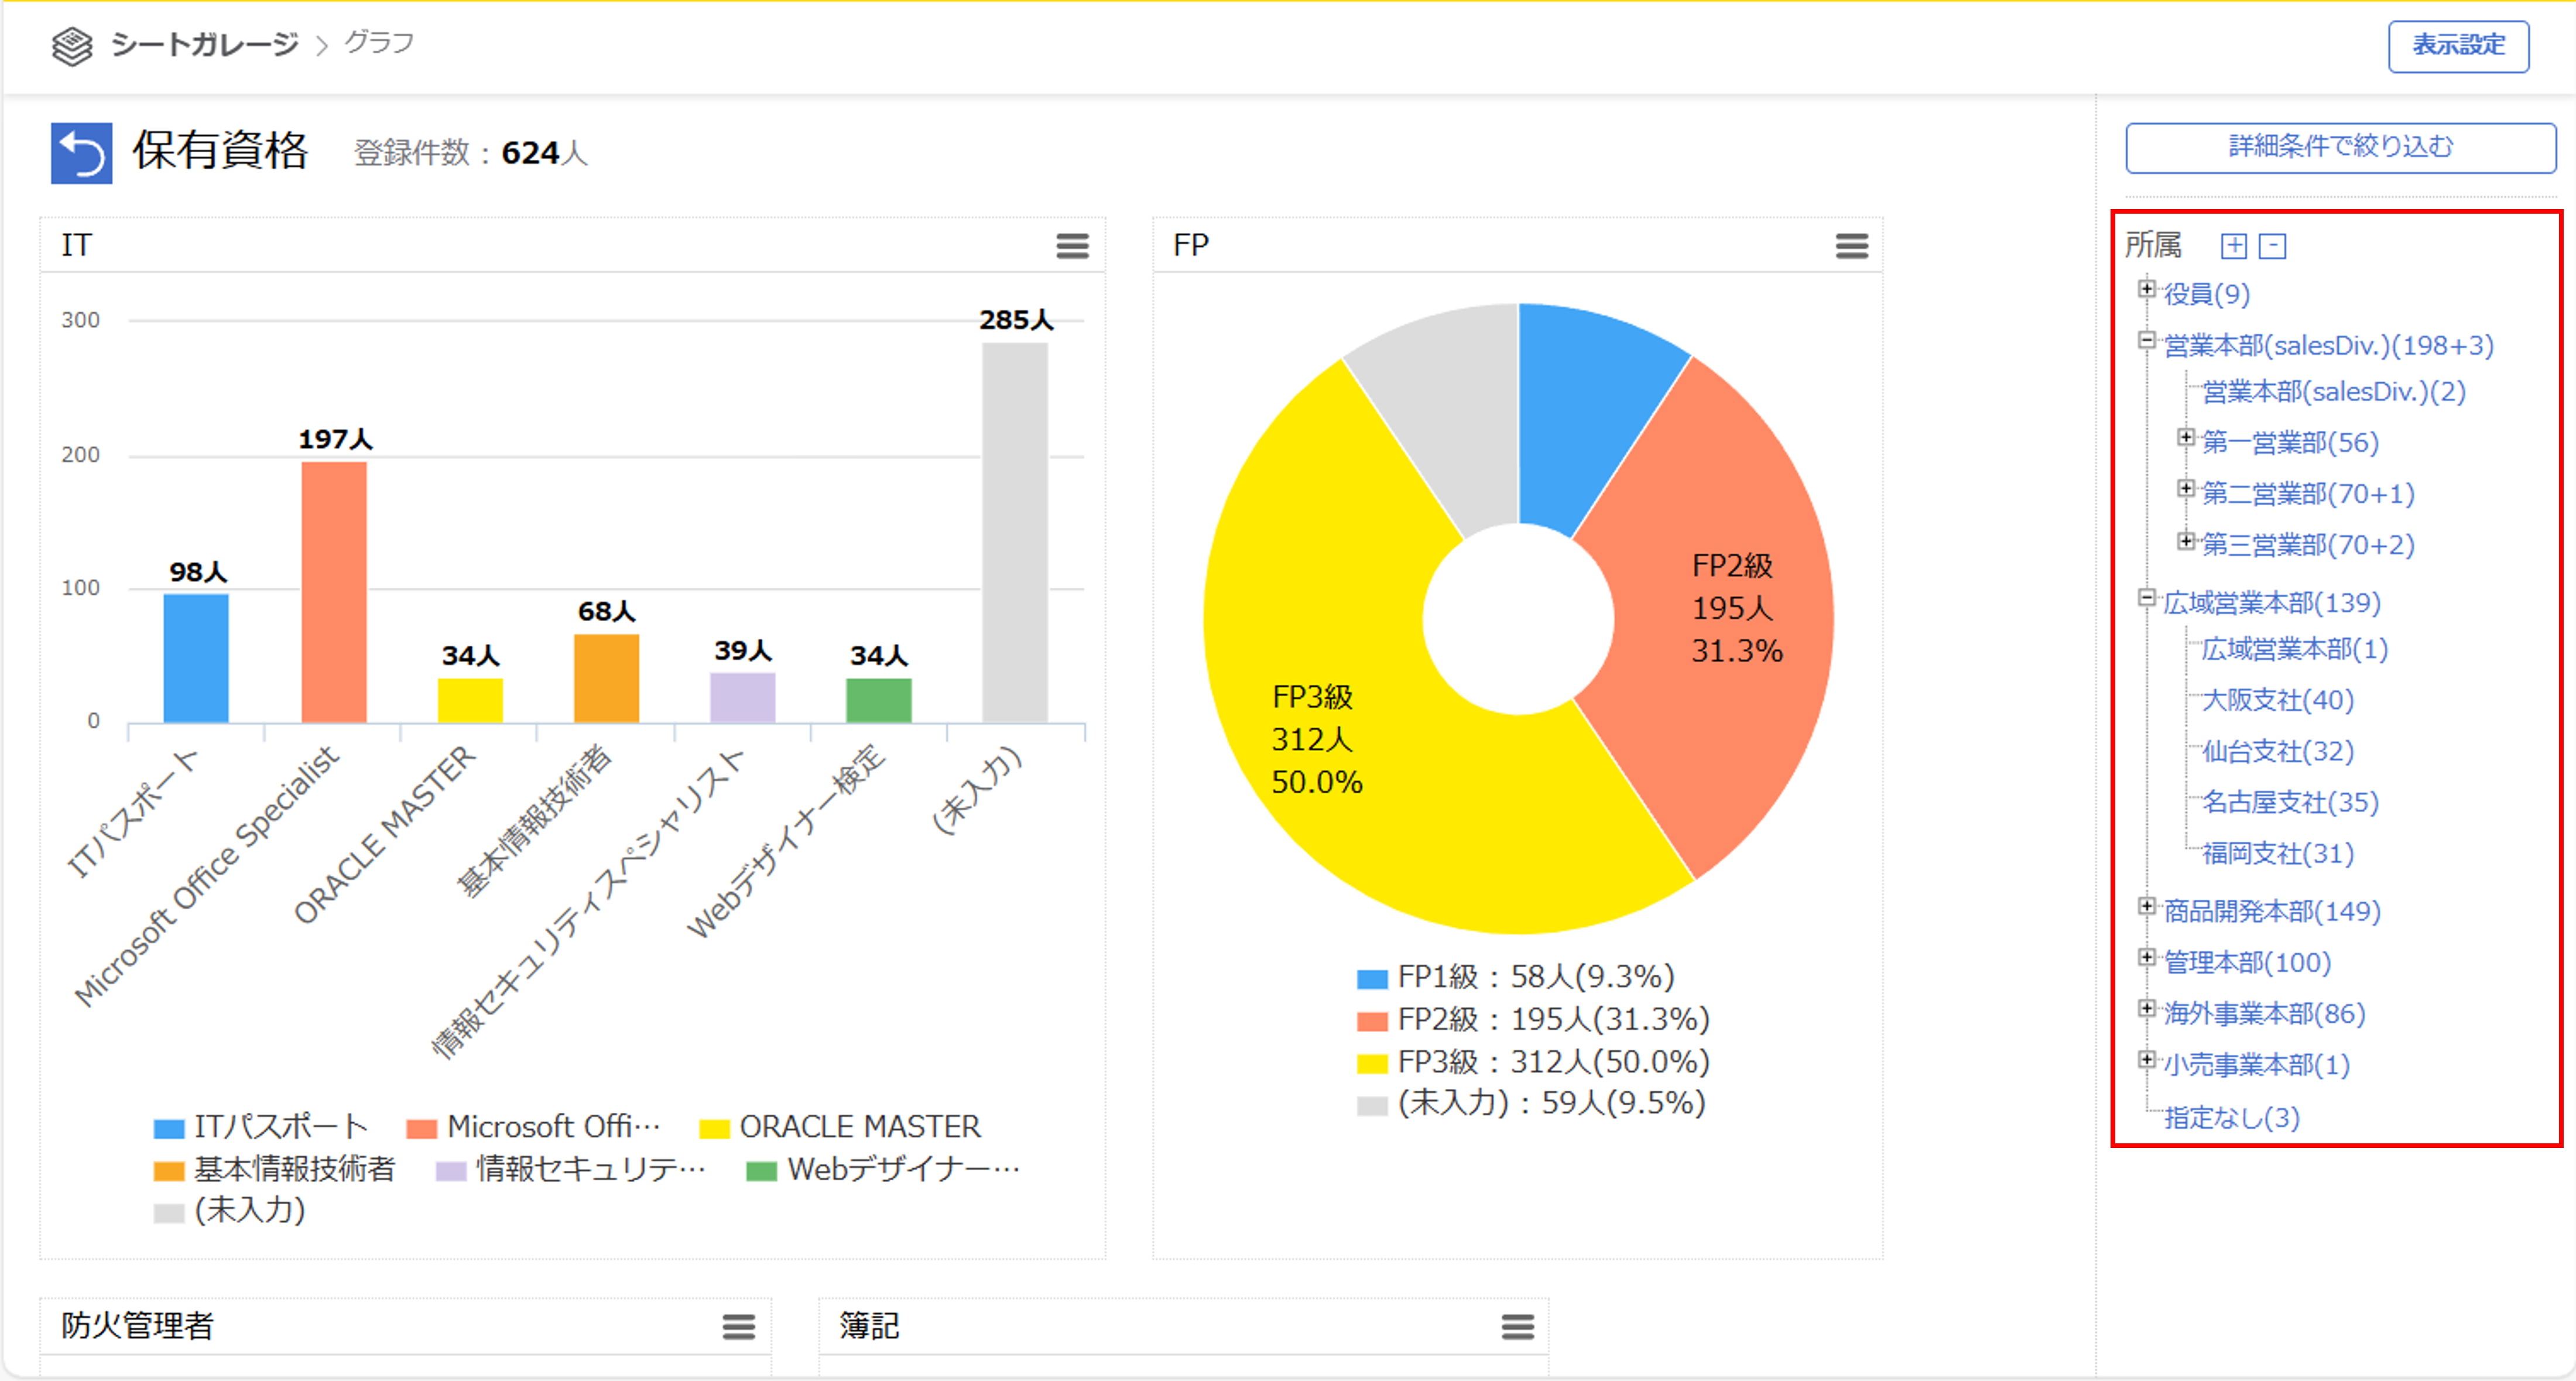This screenshot has width=2576, height=1381.
Task: Click シートガレージ breadcrumb link
Action: pos(204,44)
